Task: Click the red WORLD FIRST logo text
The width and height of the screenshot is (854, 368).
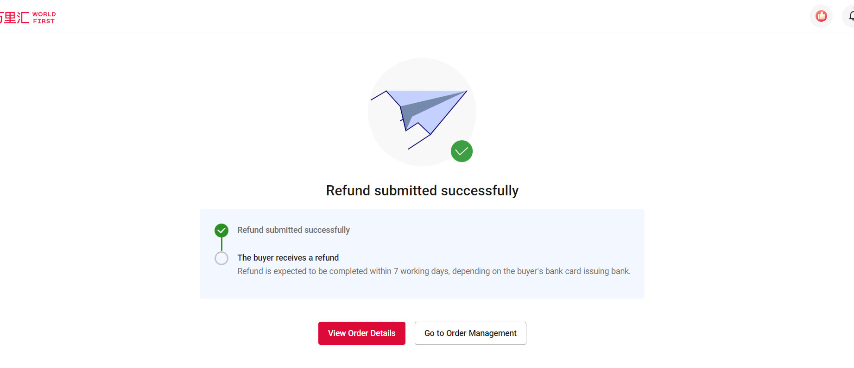Action: point(44,18)
